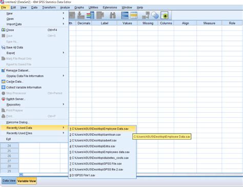Click the Missing column header
The width and height of the screenshot is (243, 187).
(148, 23)
